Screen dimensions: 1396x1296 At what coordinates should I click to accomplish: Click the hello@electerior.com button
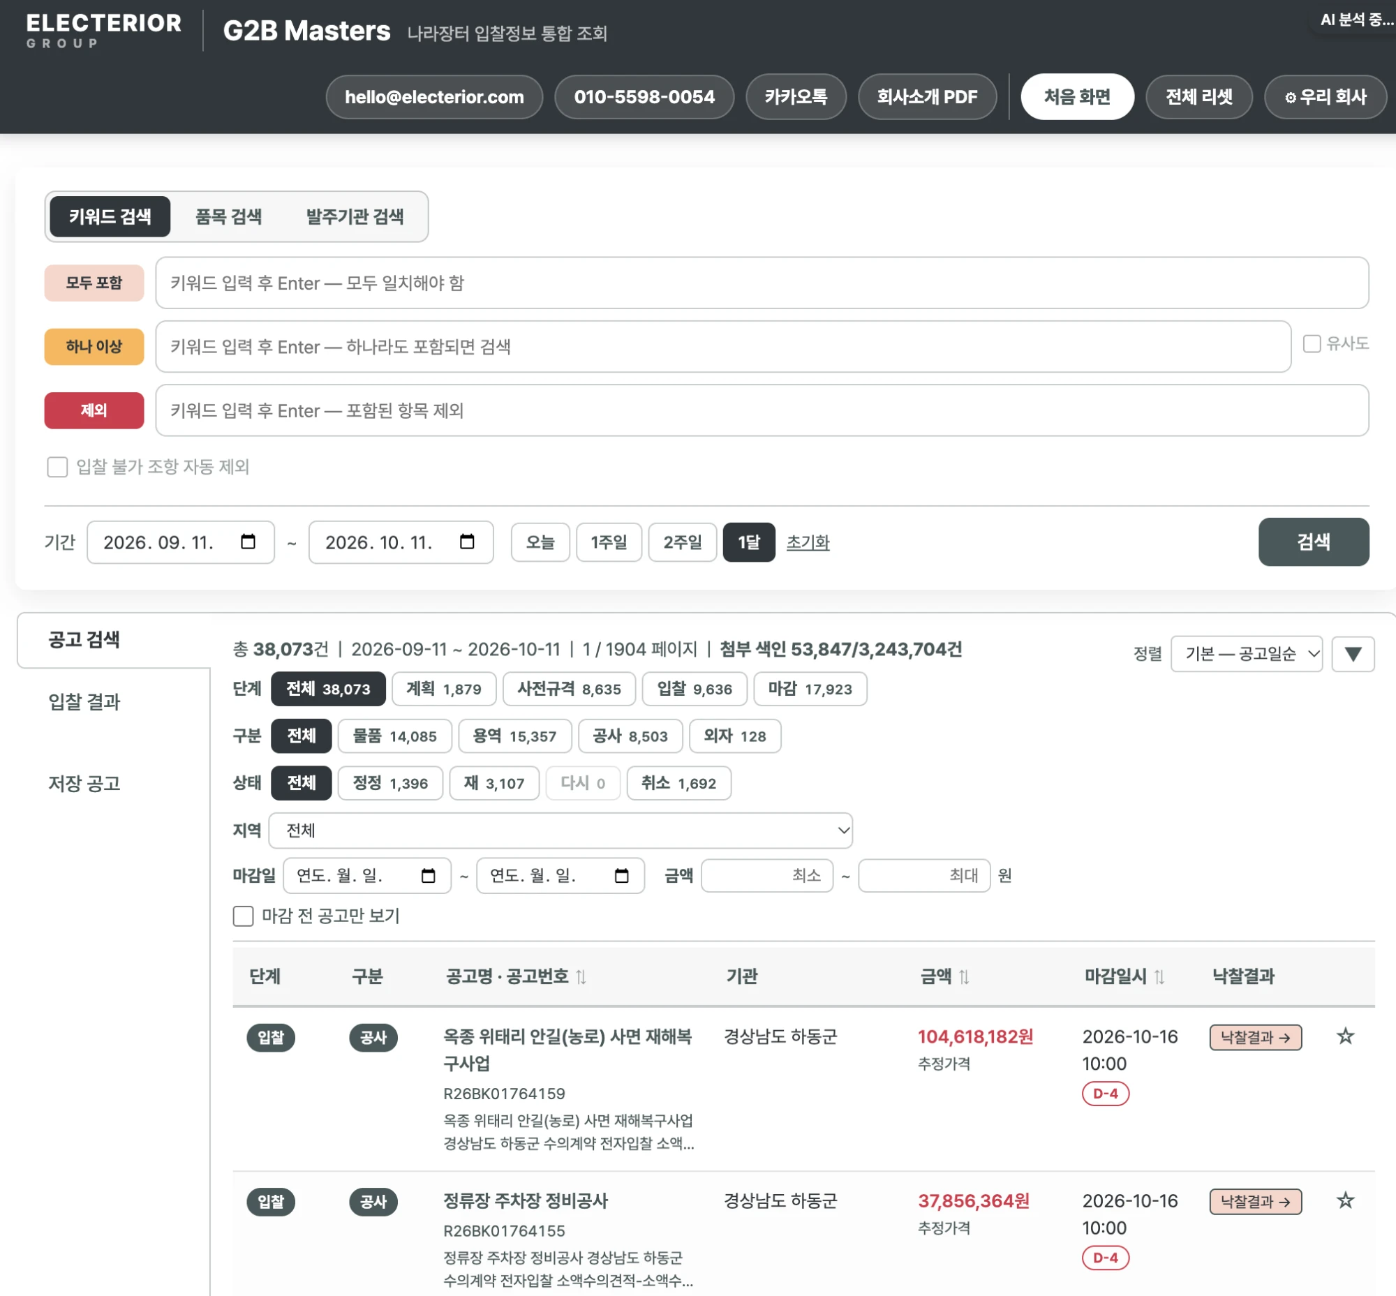click(x=434, y=97)
